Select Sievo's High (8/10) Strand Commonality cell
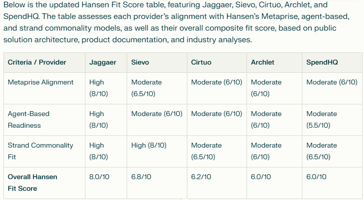Viewport: 364px width, 200px height. 149,145
